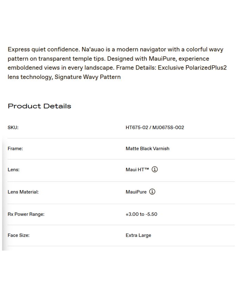
Task: Select the SKU value HT675-02 / MJ0675S-002
Action: [x=155, y=128]
